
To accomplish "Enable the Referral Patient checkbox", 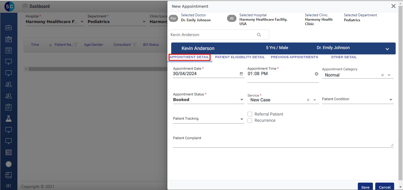I will click(250, 114).
